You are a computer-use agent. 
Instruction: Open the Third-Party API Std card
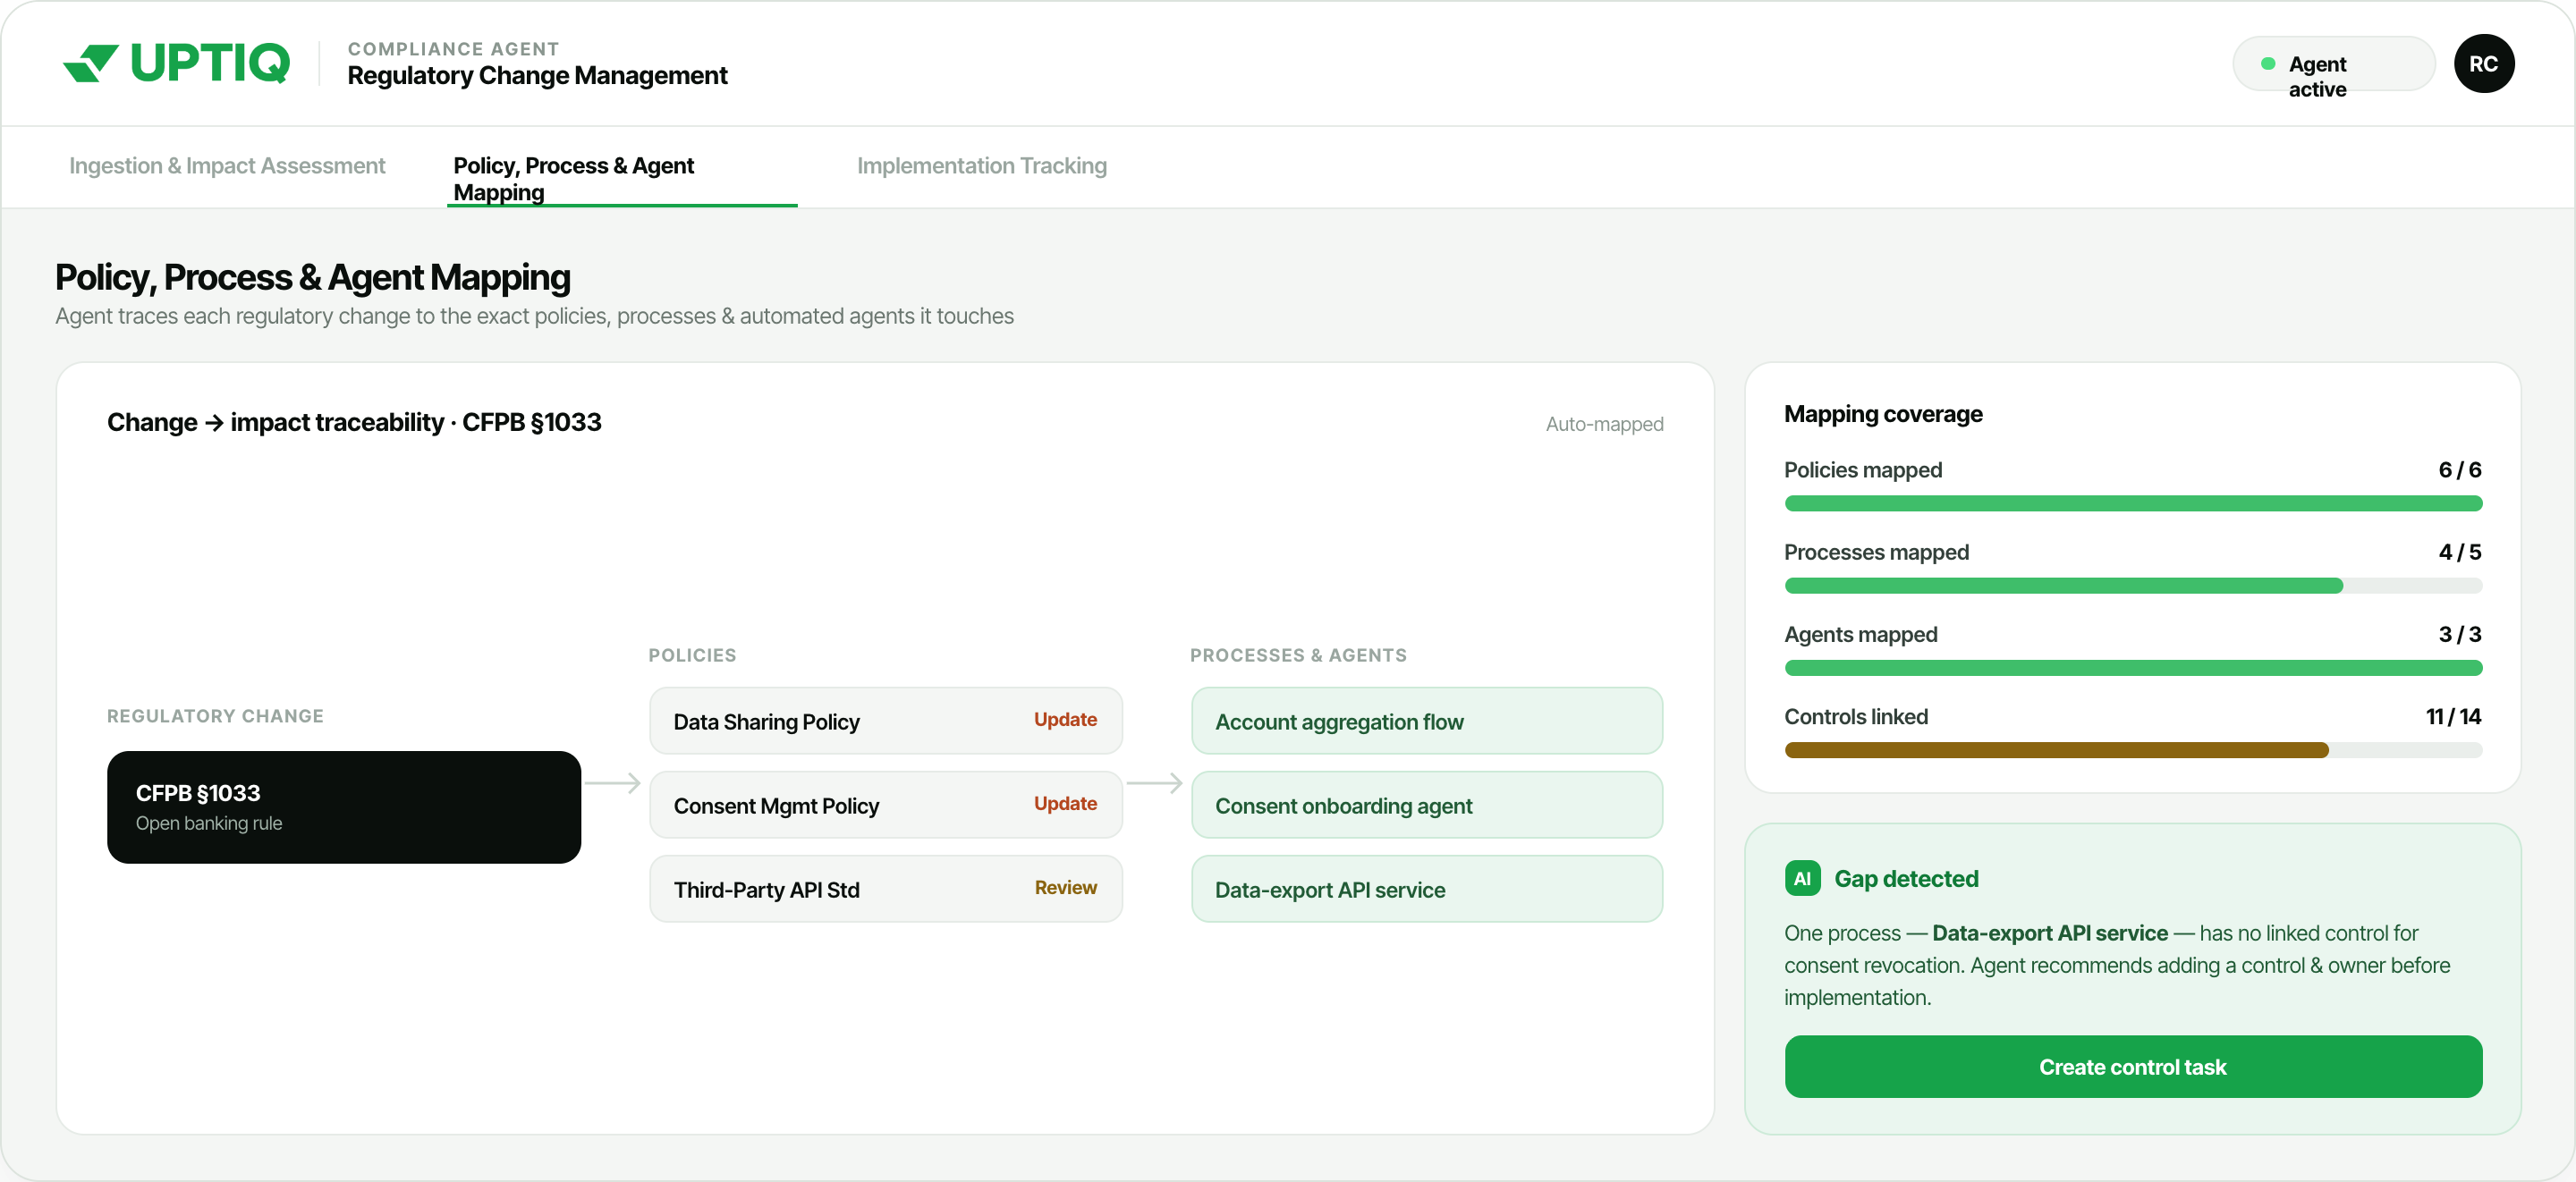[885, 888]
